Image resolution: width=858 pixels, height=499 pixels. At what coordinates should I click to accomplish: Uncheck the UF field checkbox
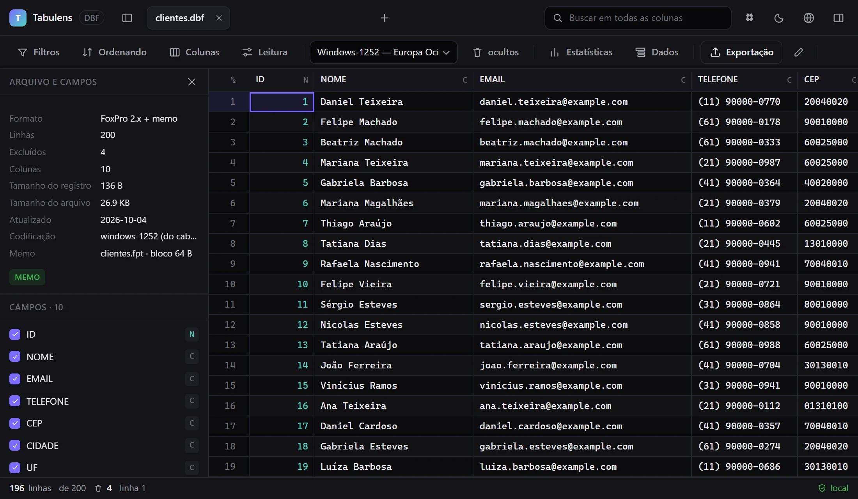(15, 467)
